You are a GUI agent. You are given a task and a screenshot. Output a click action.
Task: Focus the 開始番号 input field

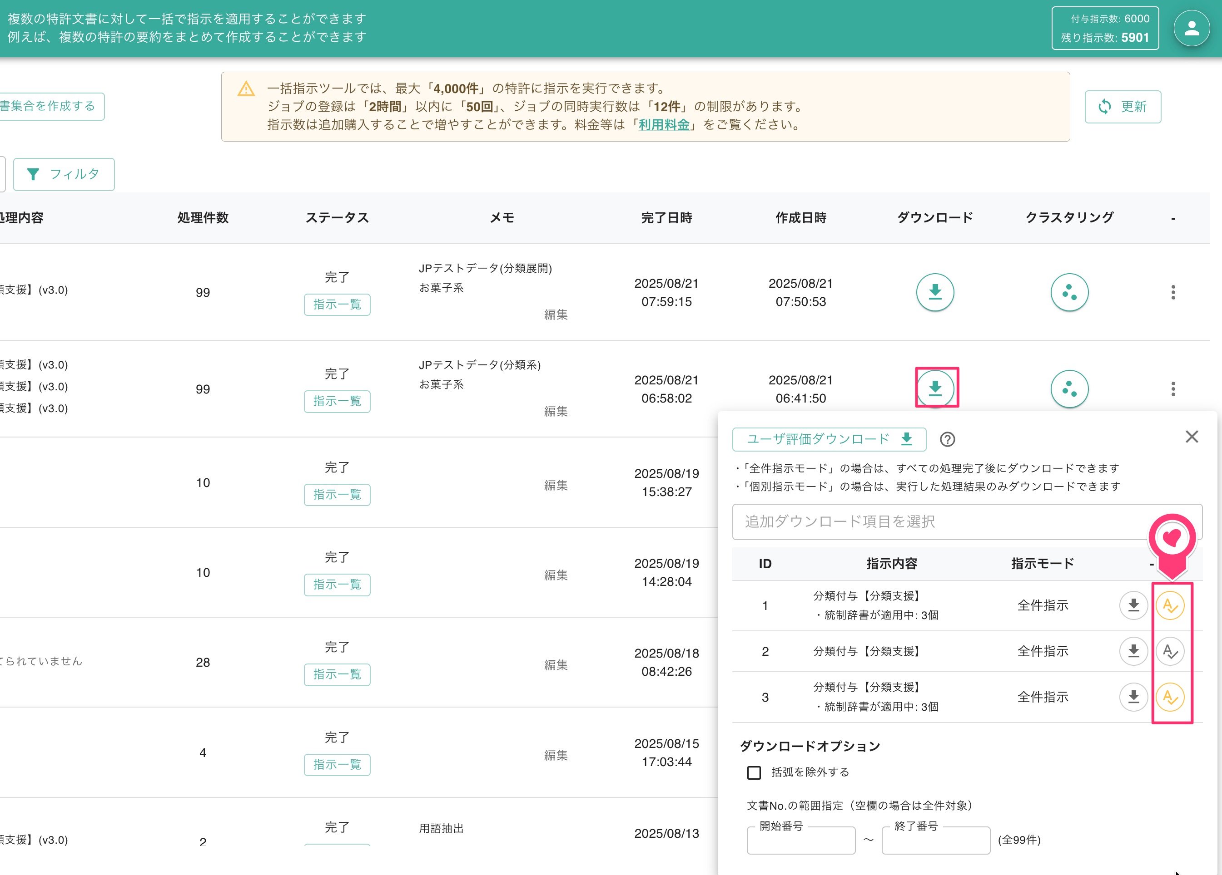(800, 841)
